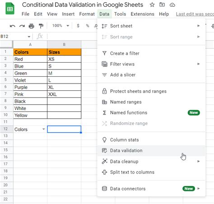The height and width of the screenshot is (204, 214).
Task: Click the document title text
Action: click(x=83, y=5)
